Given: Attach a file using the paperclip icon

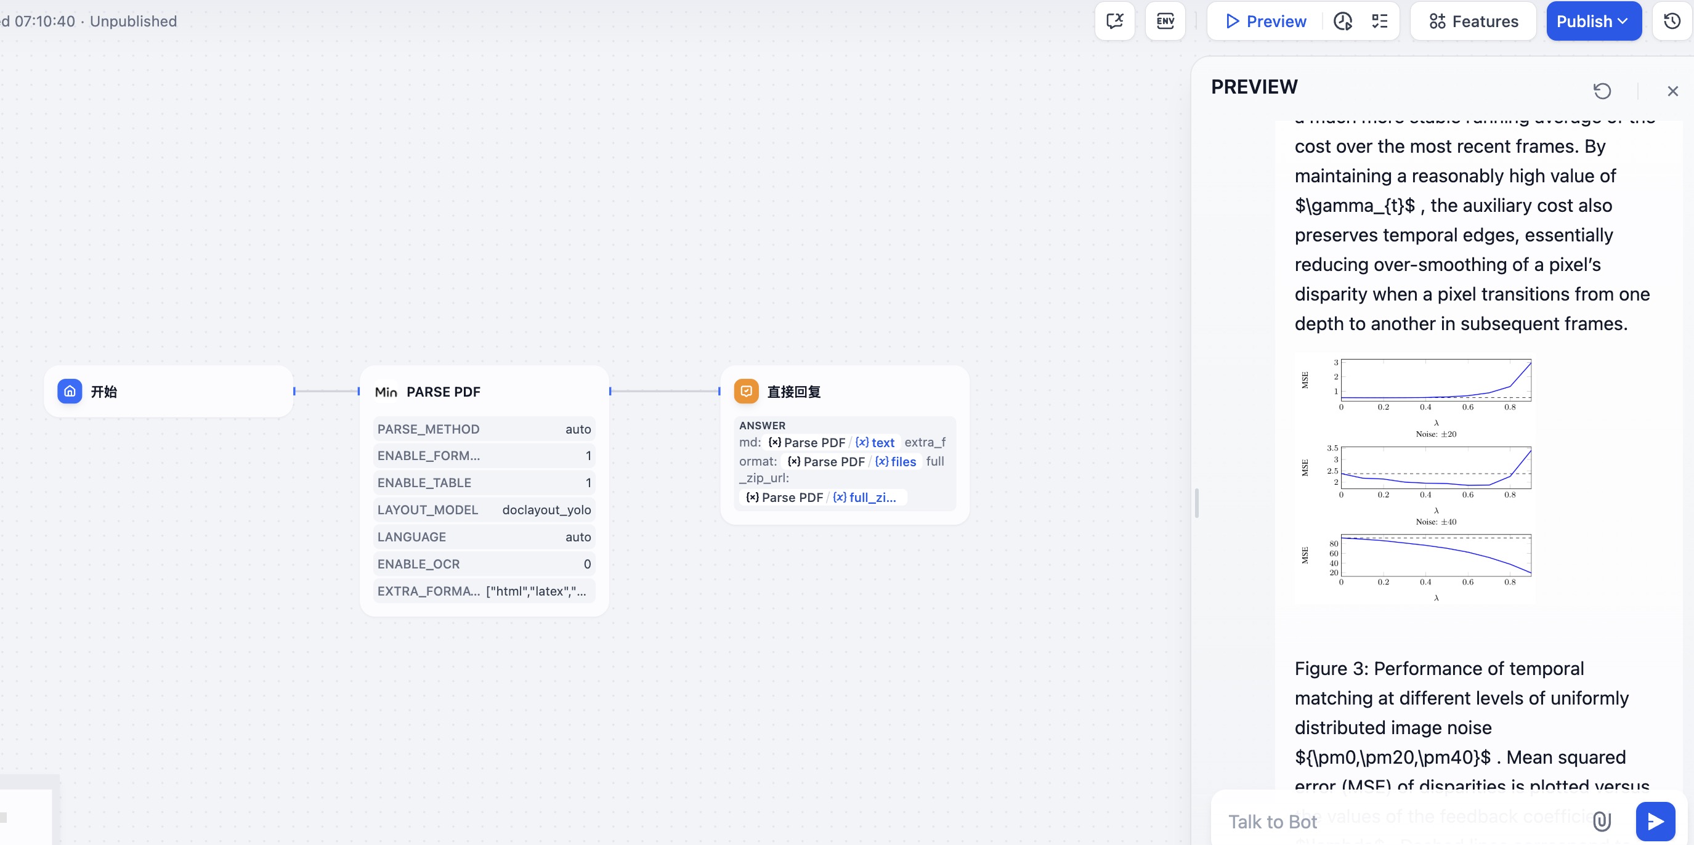Looking at the screenshot, I should coord(1601,820).
